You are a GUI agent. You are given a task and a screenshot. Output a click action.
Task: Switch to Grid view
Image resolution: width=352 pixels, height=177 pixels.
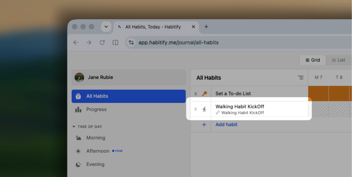tap(312, 60)
